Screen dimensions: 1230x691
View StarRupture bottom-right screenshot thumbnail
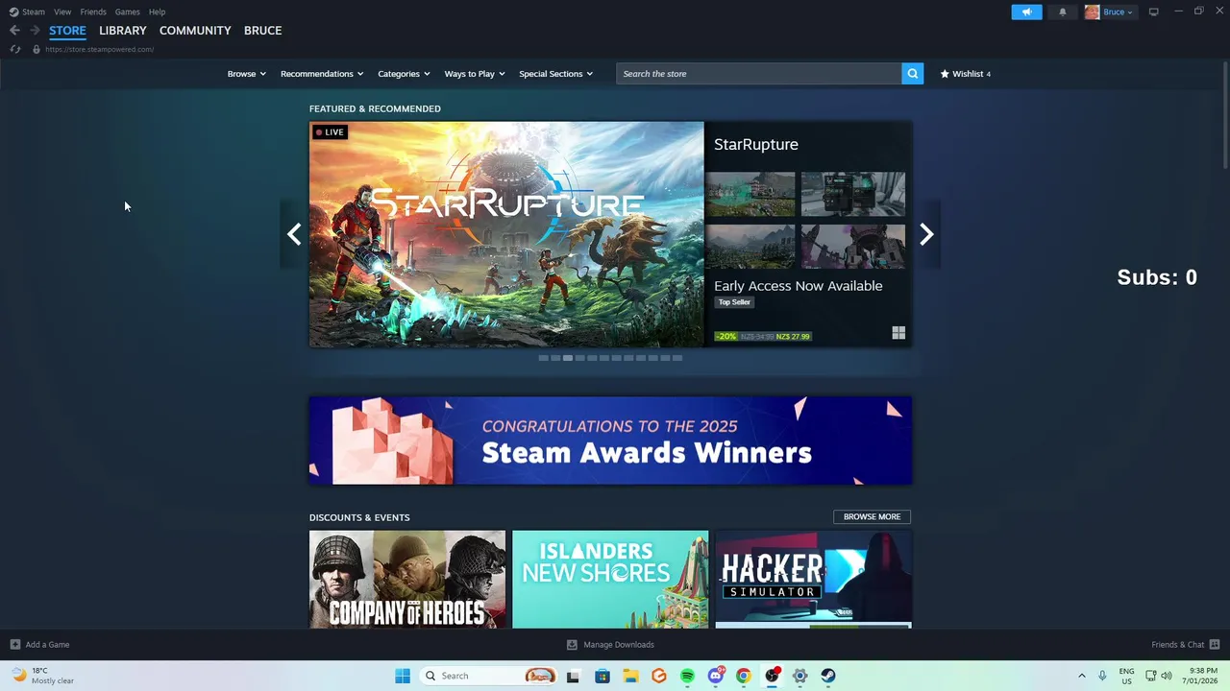(853, 247)
